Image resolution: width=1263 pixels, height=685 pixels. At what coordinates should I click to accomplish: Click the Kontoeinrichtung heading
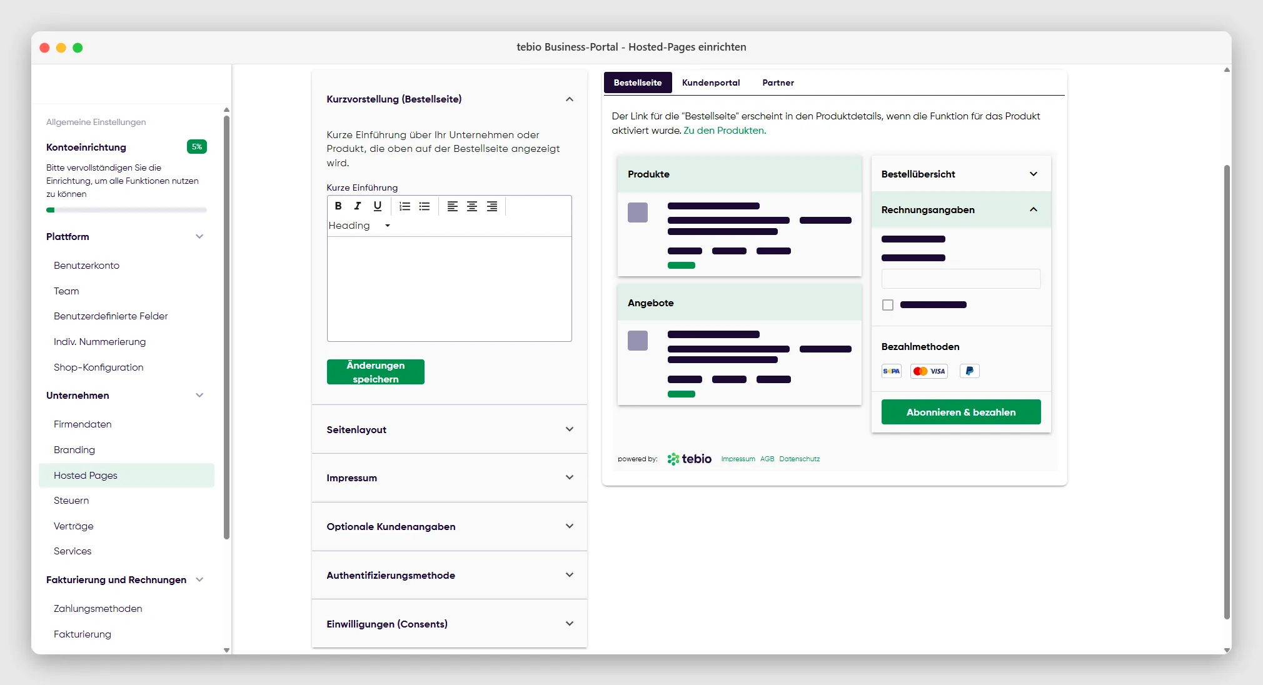pos(86,147)
